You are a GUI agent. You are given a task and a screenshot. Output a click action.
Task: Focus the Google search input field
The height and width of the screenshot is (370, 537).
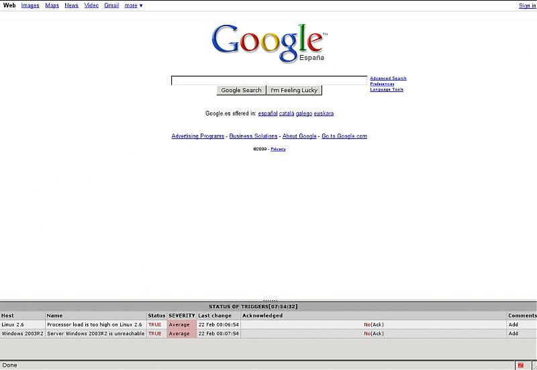click(x=269, y=81)
